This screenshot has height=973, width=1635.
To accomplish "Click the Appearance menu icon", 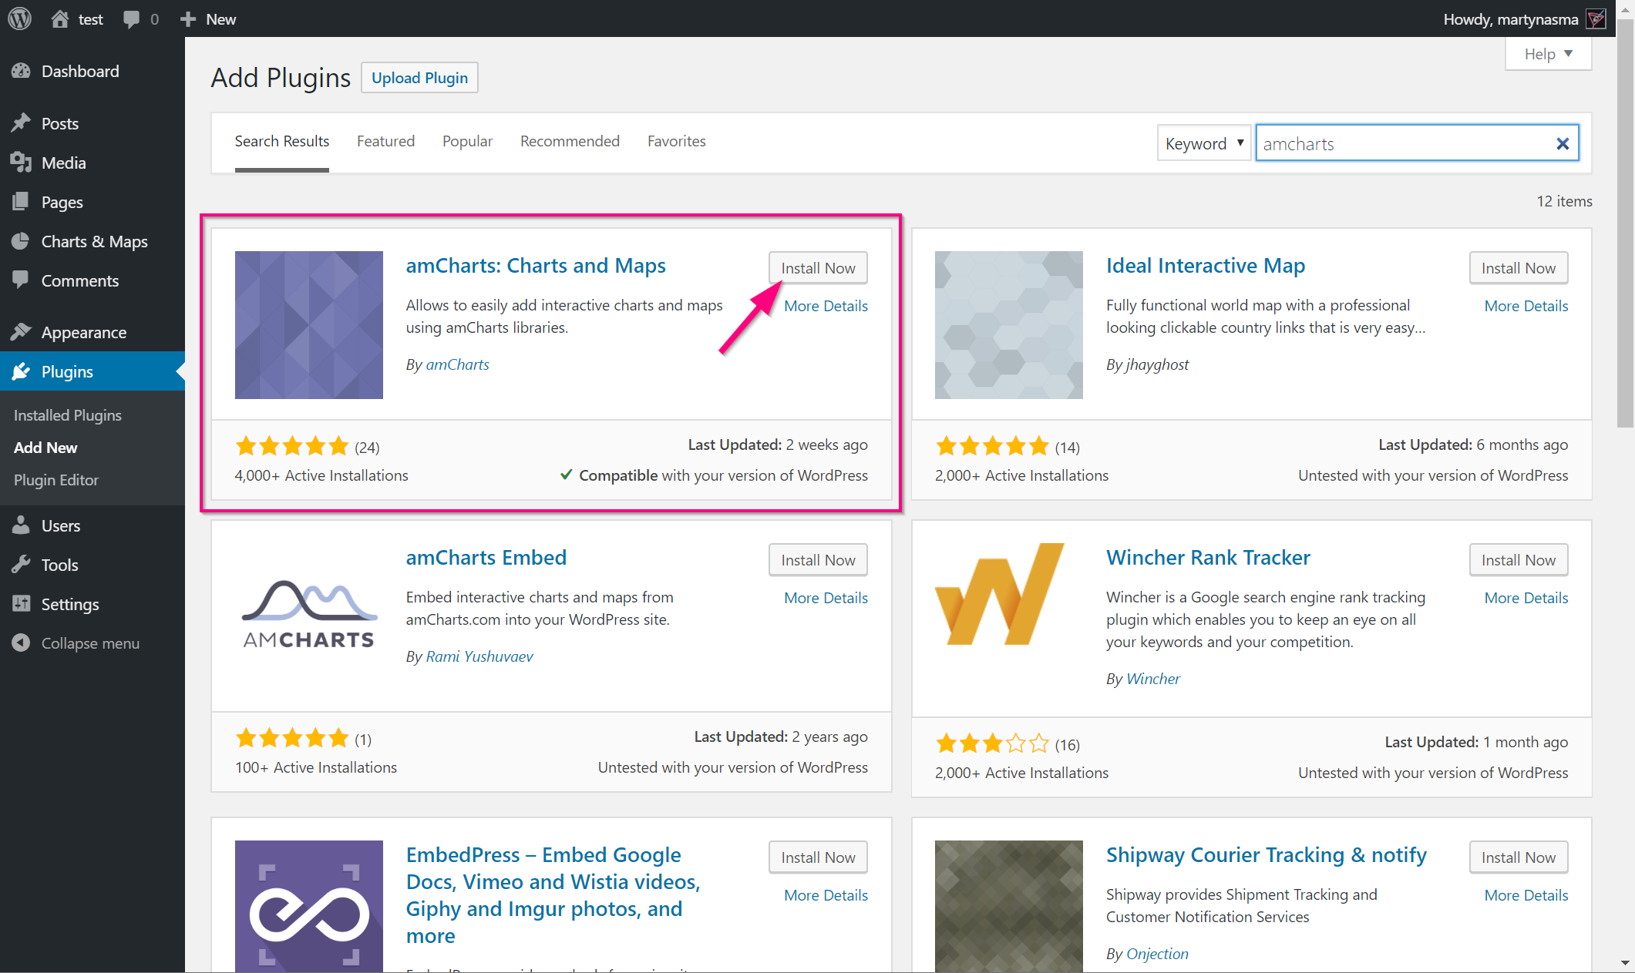I will coord(23,331).
